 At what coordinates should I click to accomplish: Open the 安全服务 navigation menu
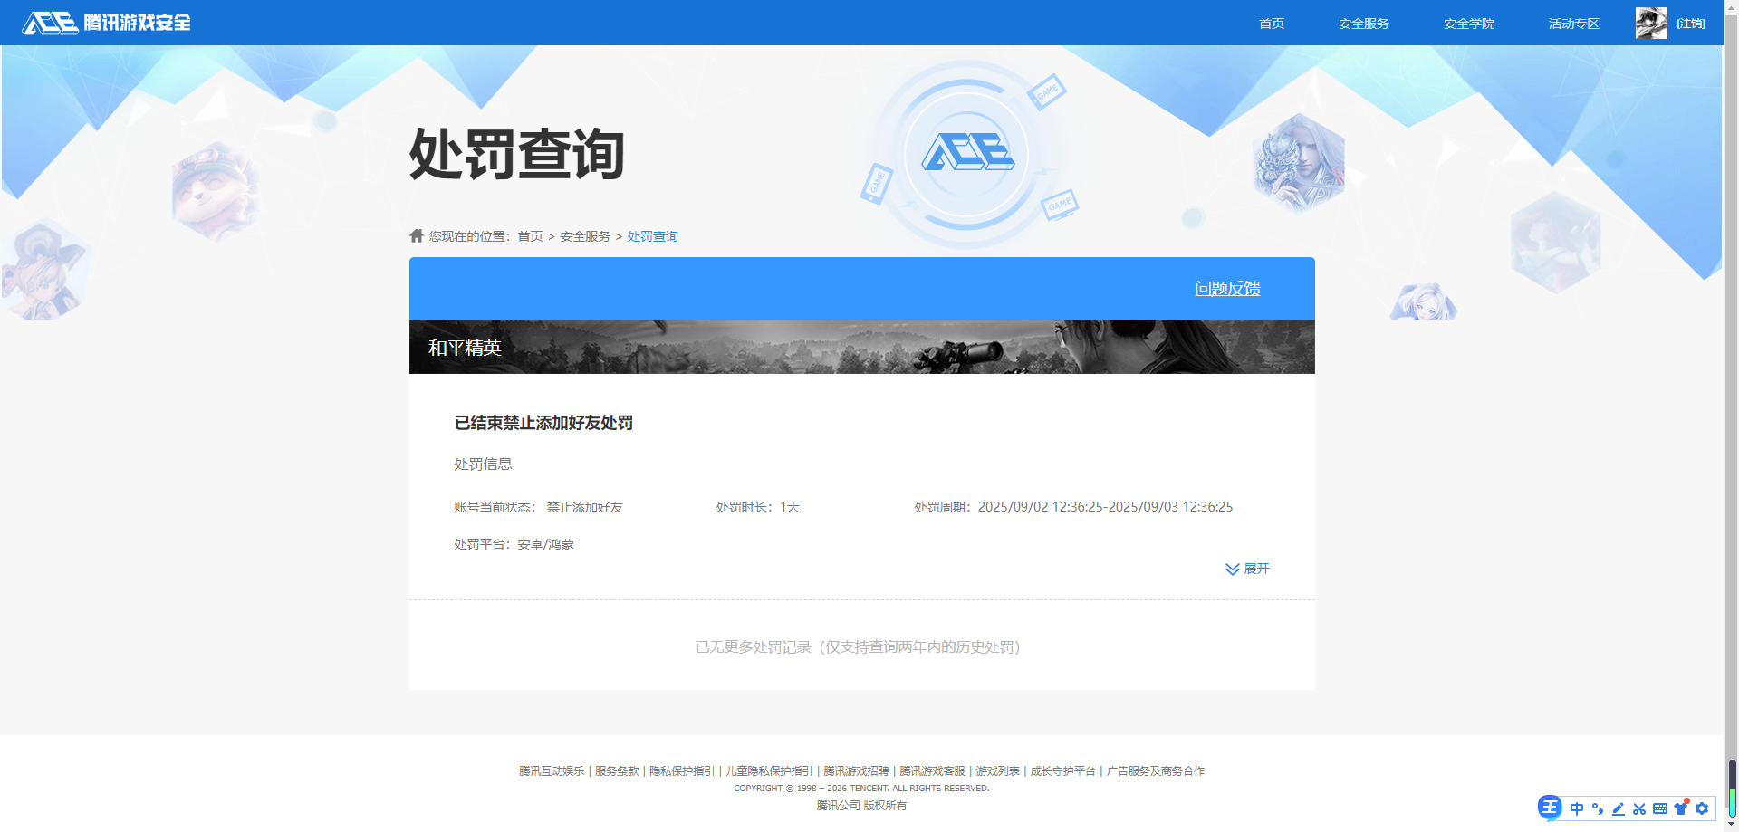[1363, 24]
